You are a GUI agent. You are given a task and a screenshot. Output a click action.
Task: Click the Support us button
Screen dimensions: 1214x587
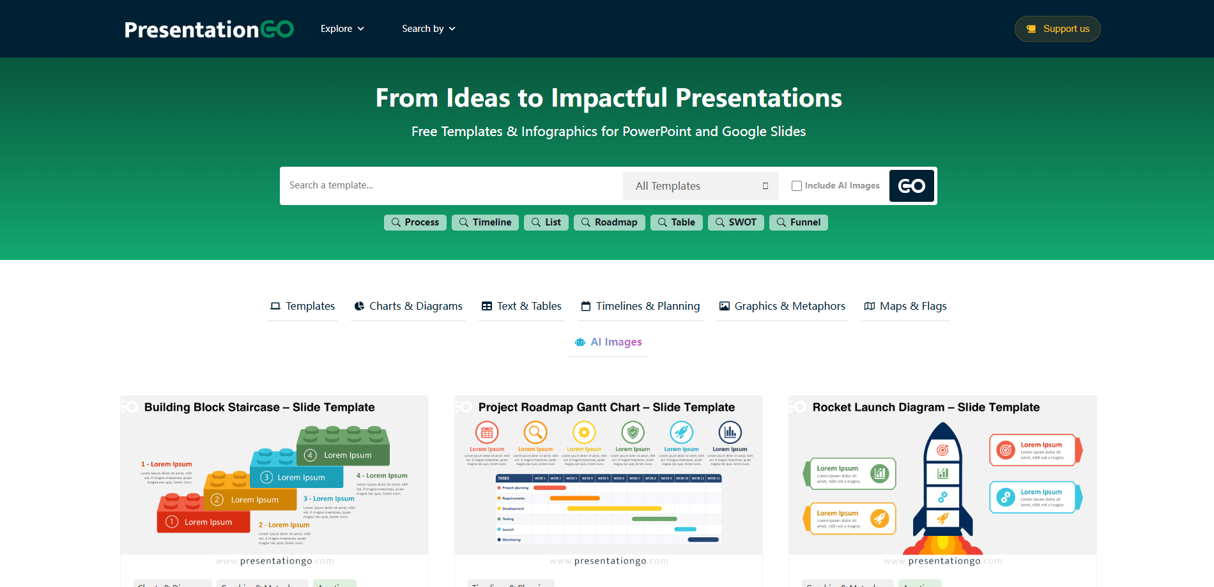coord(1057,29)
